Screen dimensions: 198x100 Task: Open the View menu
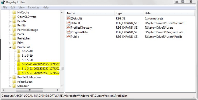coord(22,7)
